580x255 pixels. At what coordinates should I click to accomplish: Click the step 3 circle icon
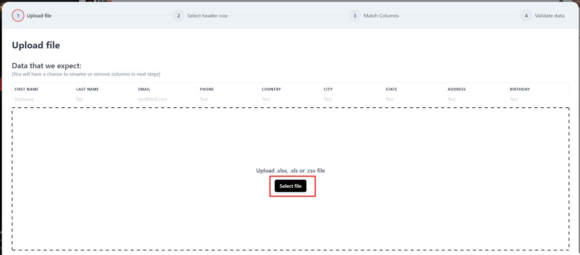pos(355,16)
